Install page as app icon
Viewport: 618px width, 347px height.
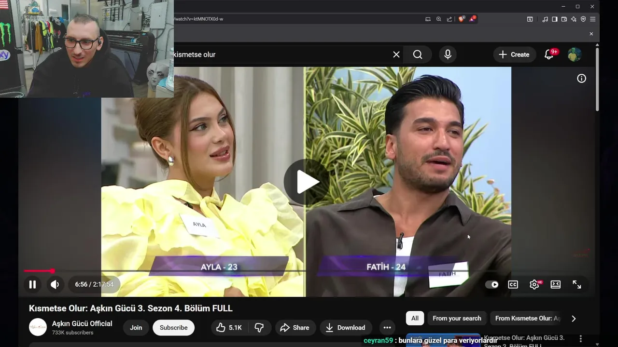click(x=428, y=19)
